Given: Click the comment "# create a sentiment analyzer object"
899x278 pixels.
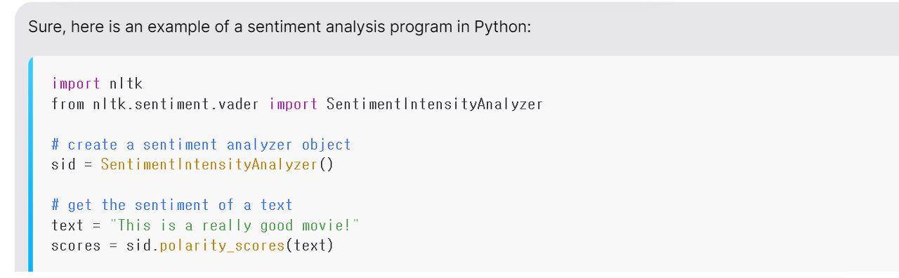Looking at the screenshot, I should coord(201,145).
